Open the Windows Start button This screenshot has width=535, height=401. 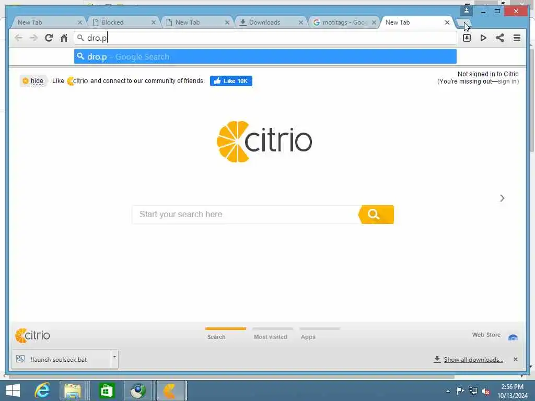(13, 391)
